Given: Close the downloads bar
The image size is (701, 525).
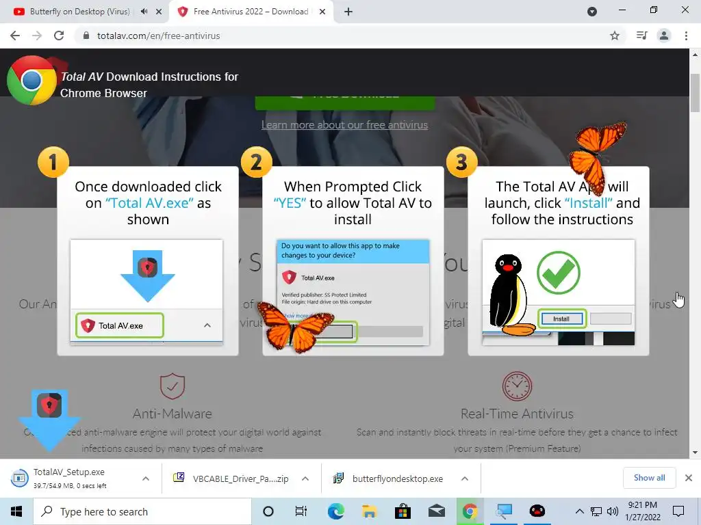Looking at the screenshot, I should (x=689, y=478).
